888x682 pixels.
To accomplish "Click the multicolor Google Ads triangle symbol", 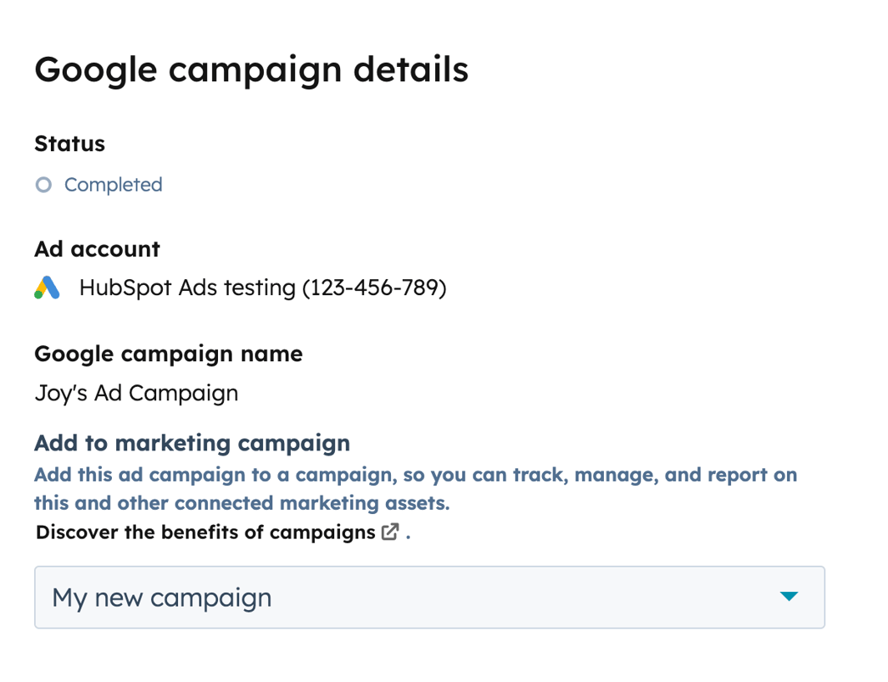I will (47, 288).
